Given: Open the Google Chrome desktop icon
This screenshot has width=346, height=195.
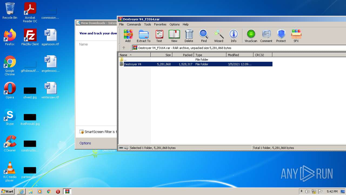Looking at the screenshot, I should click(10, 66).
